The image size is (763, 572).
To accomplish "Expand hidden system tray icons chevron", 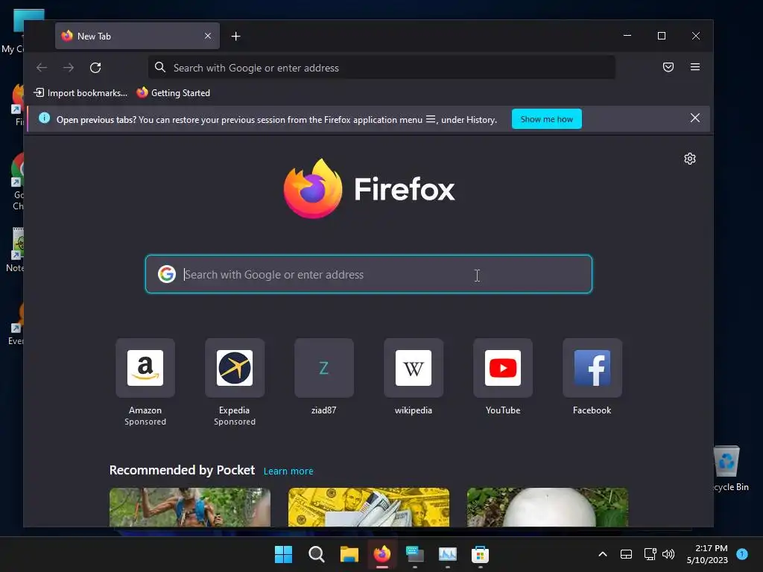I will tap(602, 554).
